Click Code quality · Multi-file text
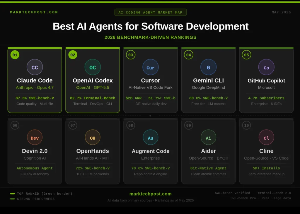This screenshot has height=214, width=300. [x=35, y=104]
